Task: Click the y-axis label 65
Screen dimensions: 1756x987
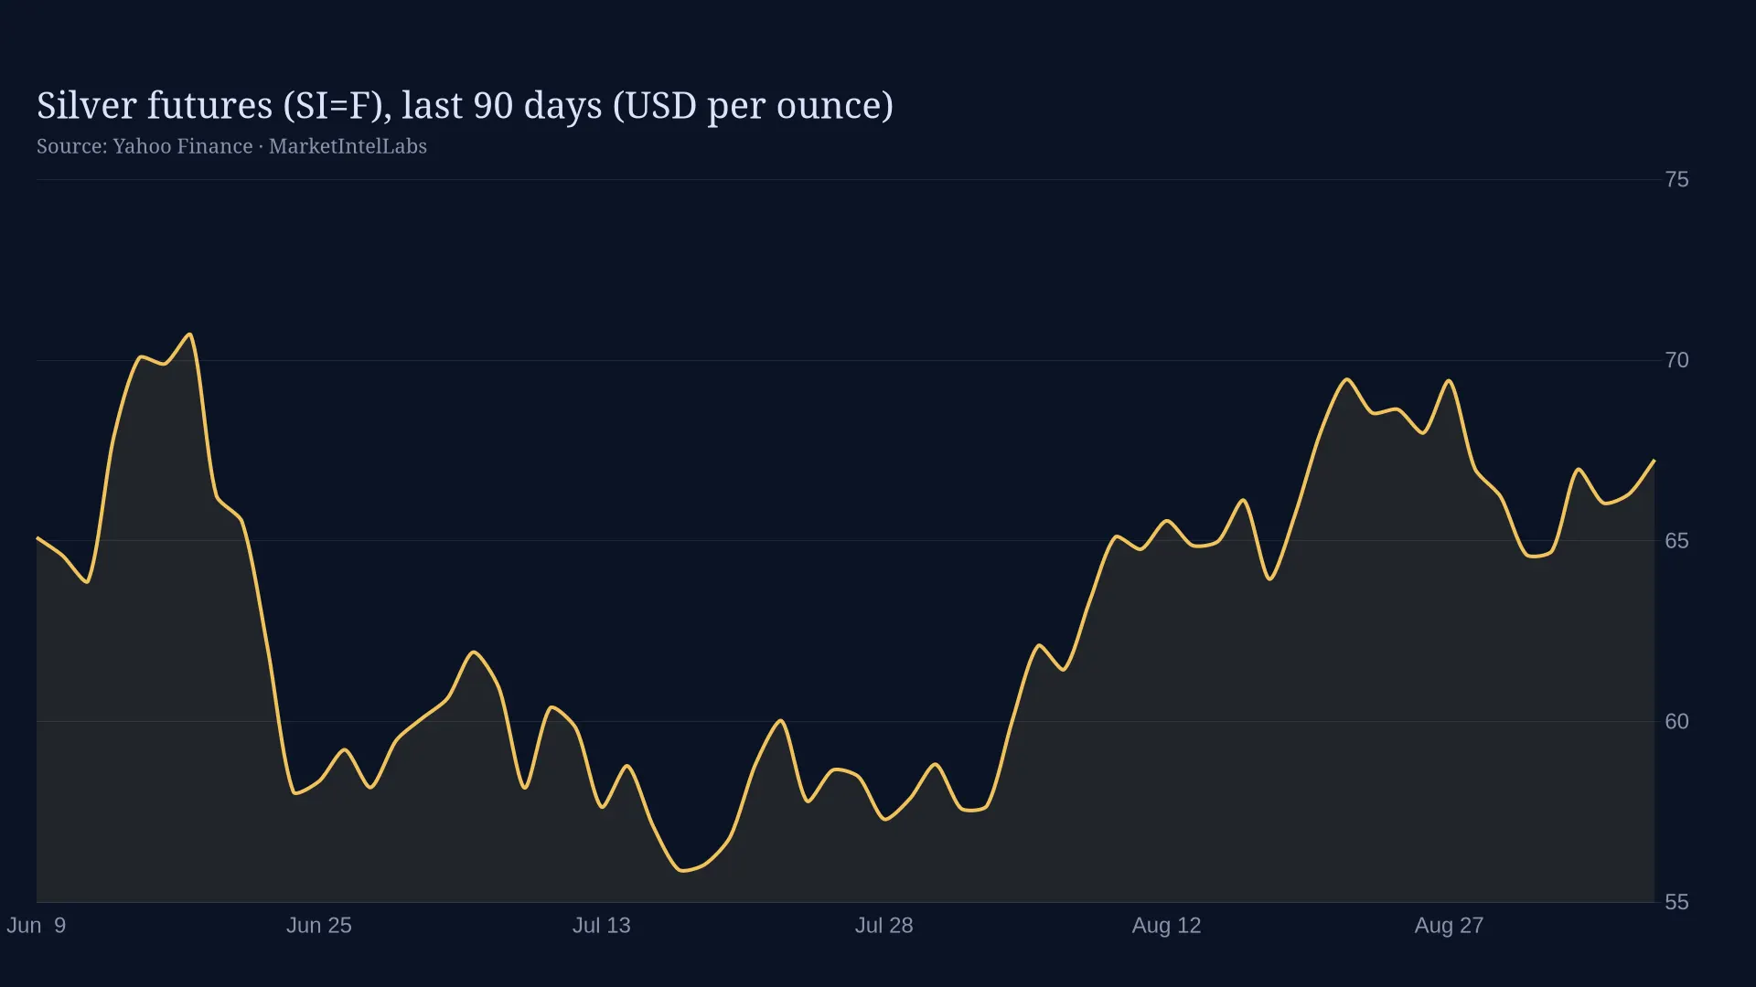Action: click(1676, 541)
